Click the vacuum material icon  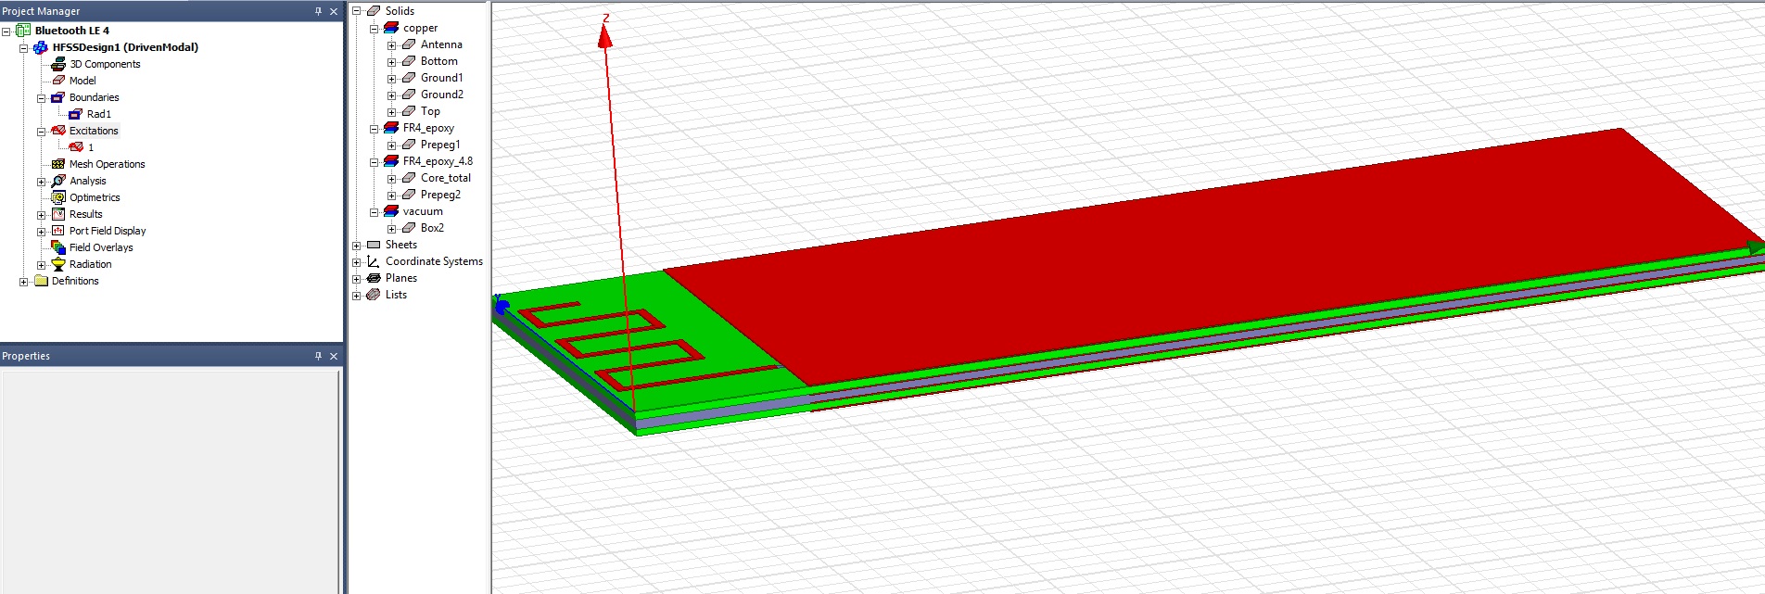coord(391,211)
